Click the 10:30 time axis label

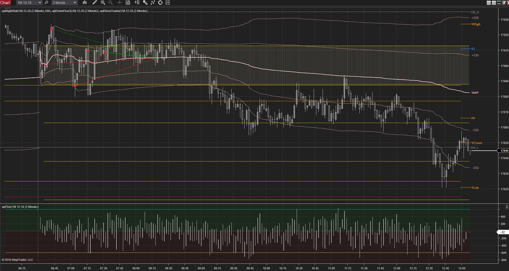pos(299,268)
